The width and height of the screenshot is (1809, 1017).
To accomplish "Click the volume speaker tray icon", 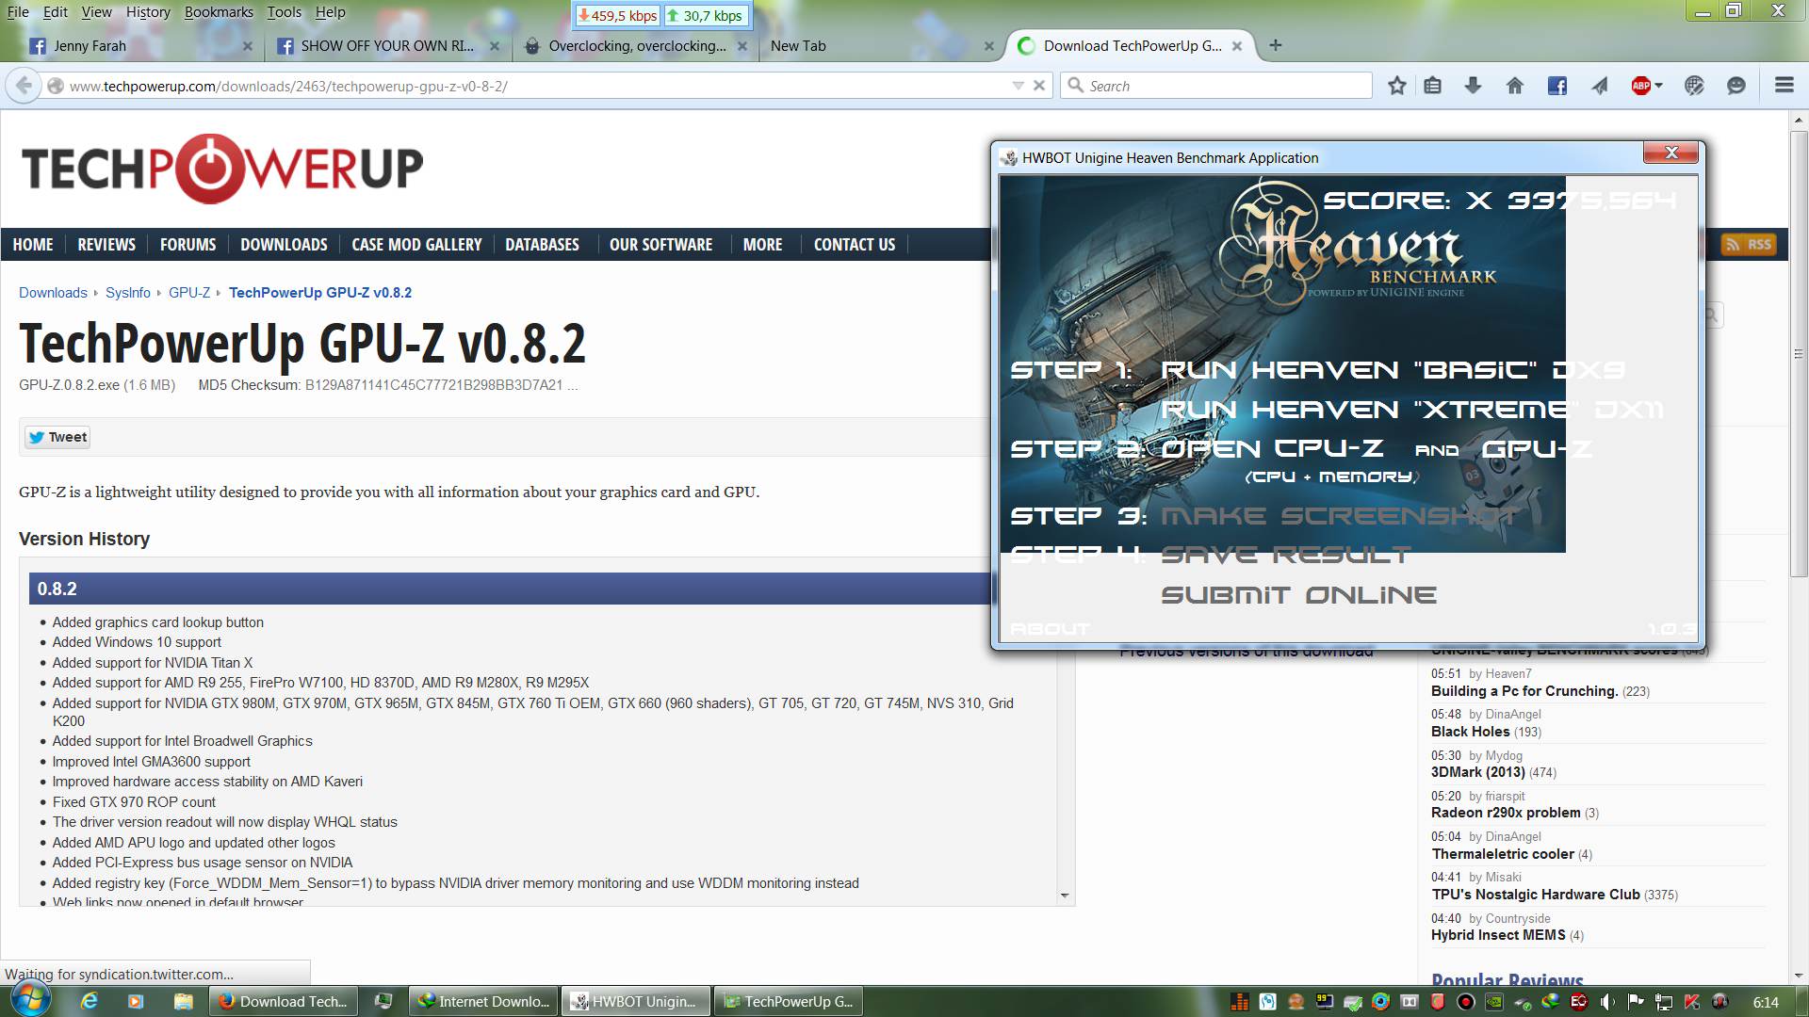I will (x=1606, y=1002).
